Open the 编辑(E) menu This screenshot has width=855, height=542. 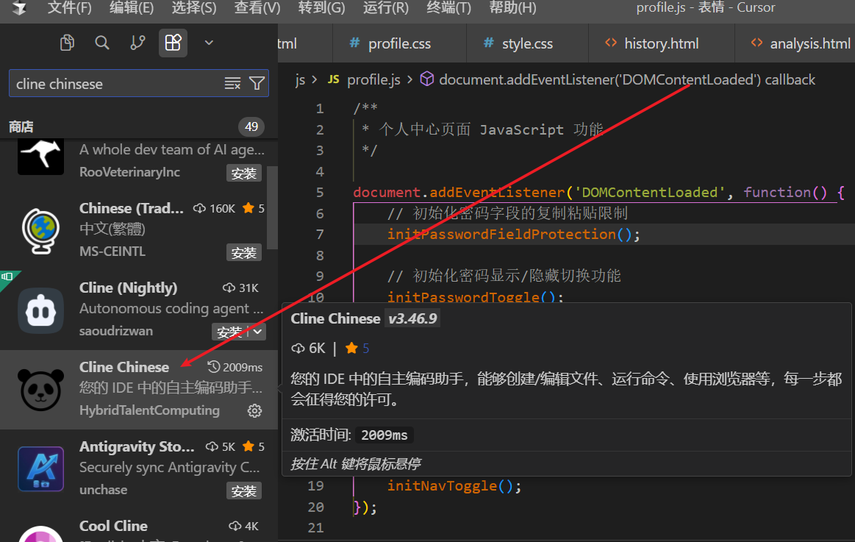click(132, 8)
